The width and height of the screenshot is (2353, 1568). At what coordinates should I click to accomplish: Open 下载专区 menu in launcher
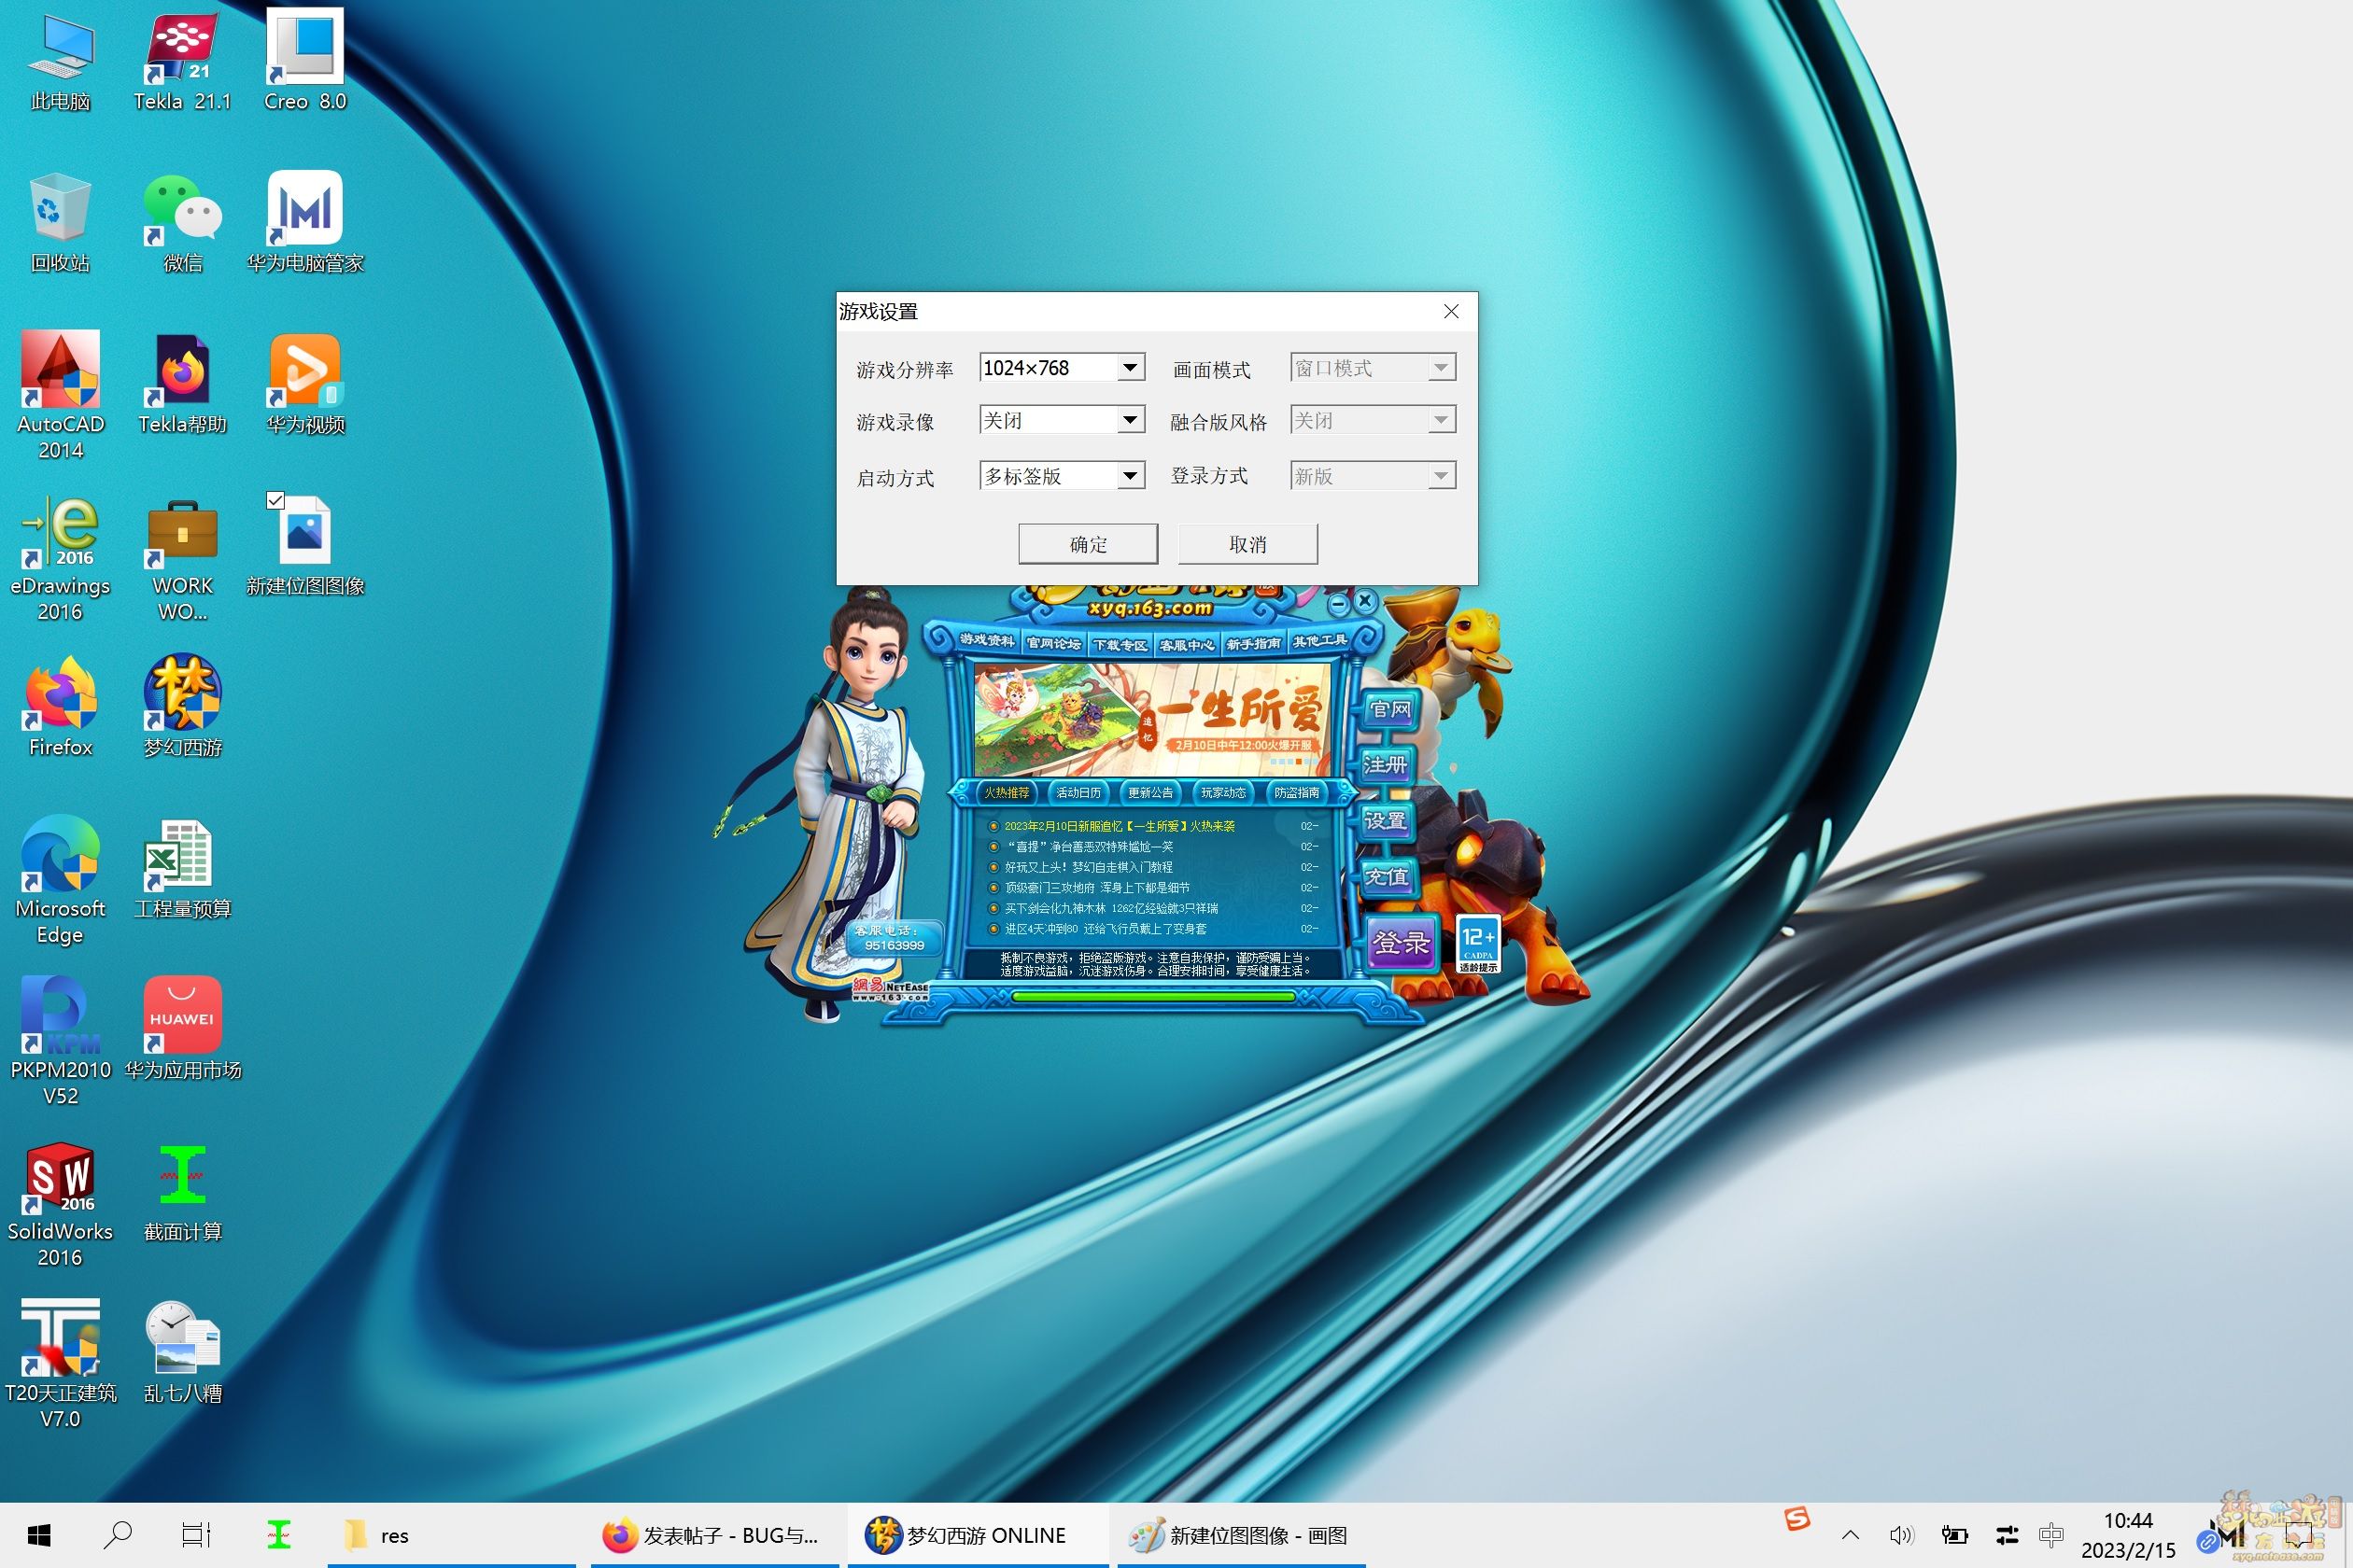[1120, 645]
